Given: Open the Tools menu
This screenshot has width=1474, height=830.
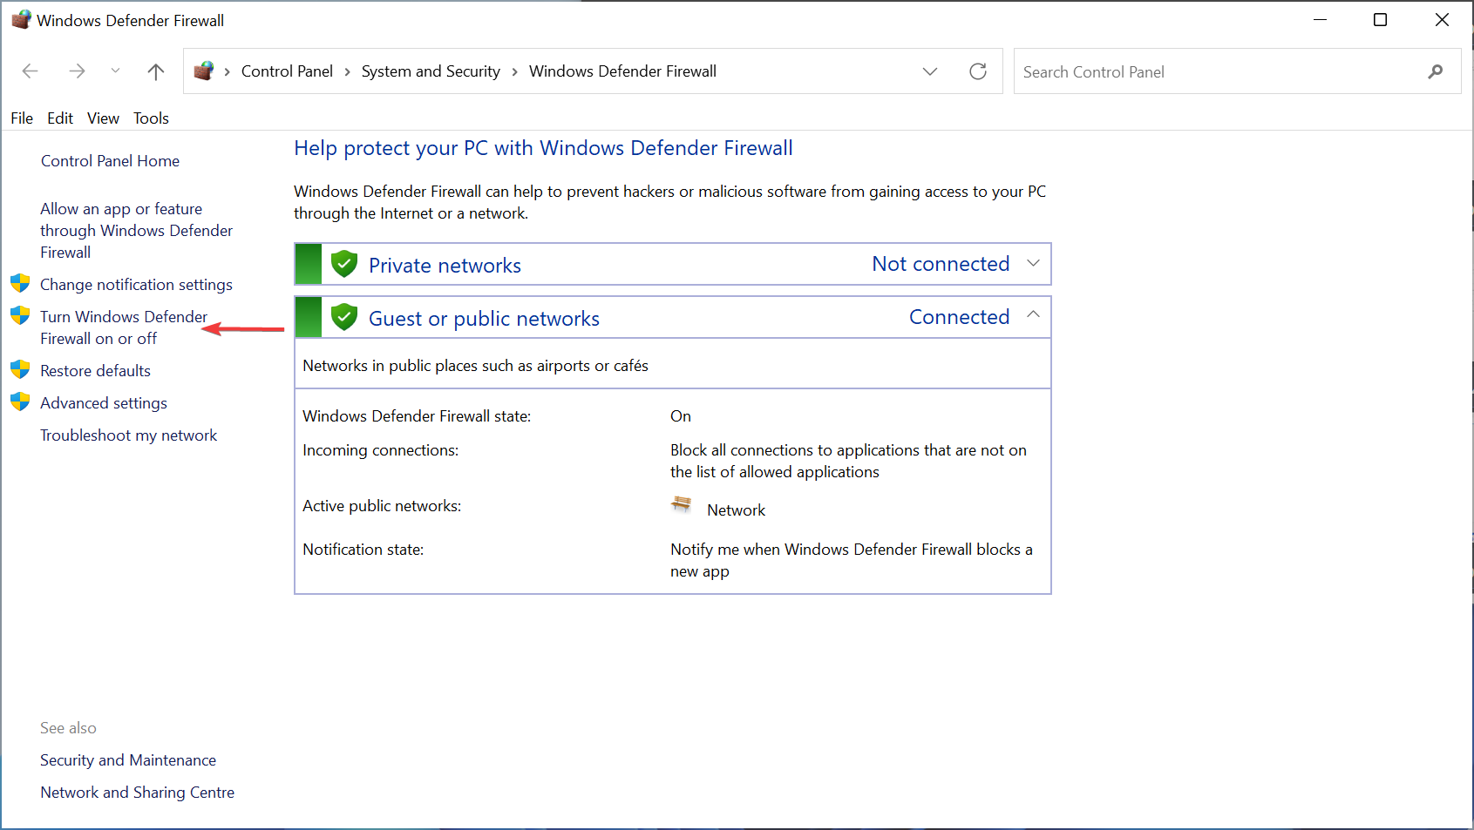Looking at the screenshot, I should pos(151,118).
